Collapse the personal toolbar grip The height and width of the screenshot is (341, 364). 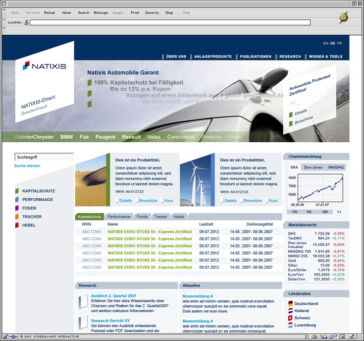pos(4,30)
